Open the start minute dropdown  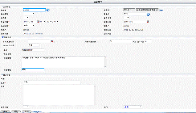(49, 22)
